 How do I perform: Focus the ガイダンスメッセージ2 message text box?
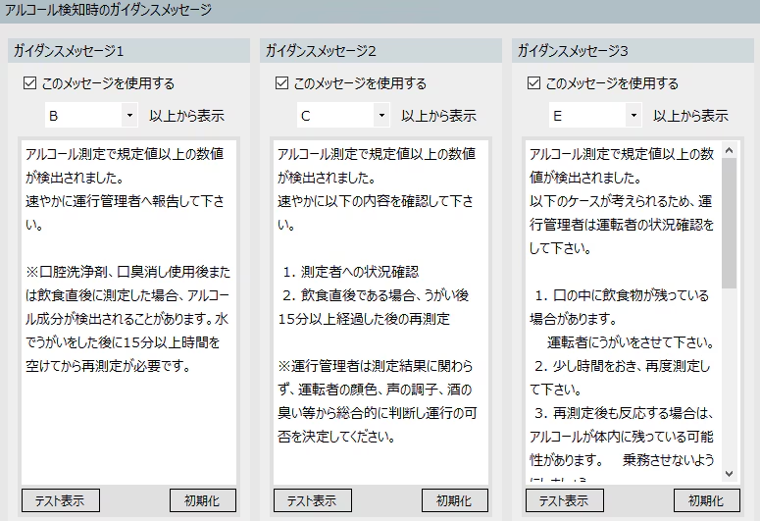pyautogui.click(x=380, y=461)
